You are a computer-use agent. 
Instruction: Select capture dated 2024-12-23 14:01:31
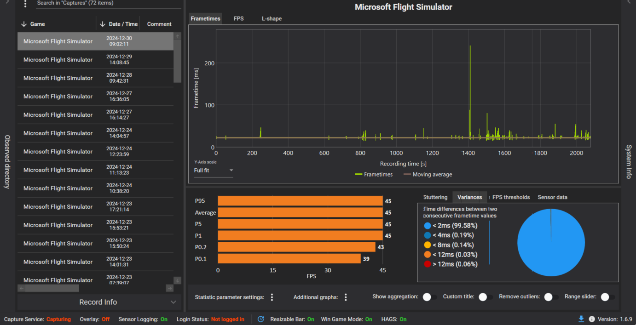(x=96, y=262)
